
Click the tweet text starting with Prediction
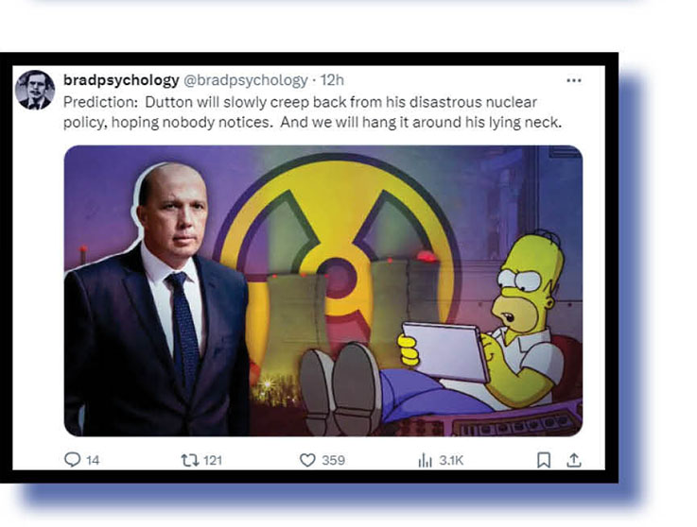pos(312,111)
